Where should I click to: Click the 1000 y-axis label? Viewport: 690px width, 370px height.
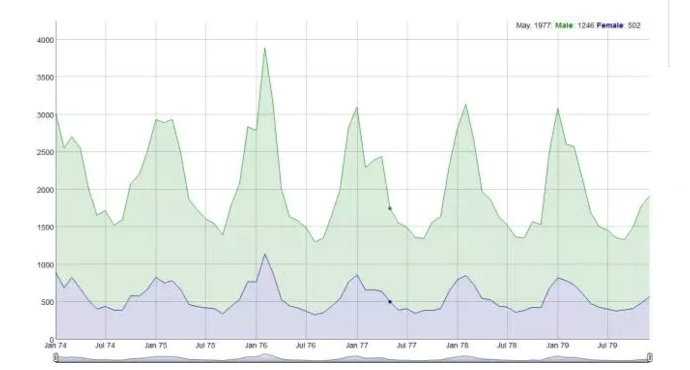44,264
